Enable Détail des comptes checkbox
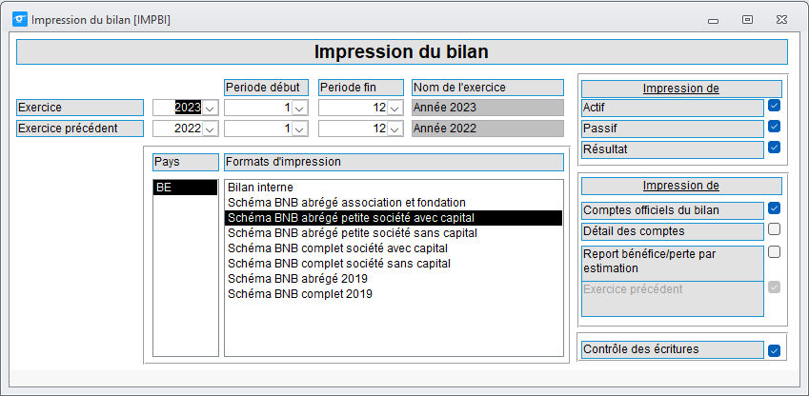The image size is (809, 396). click(774, 228)
